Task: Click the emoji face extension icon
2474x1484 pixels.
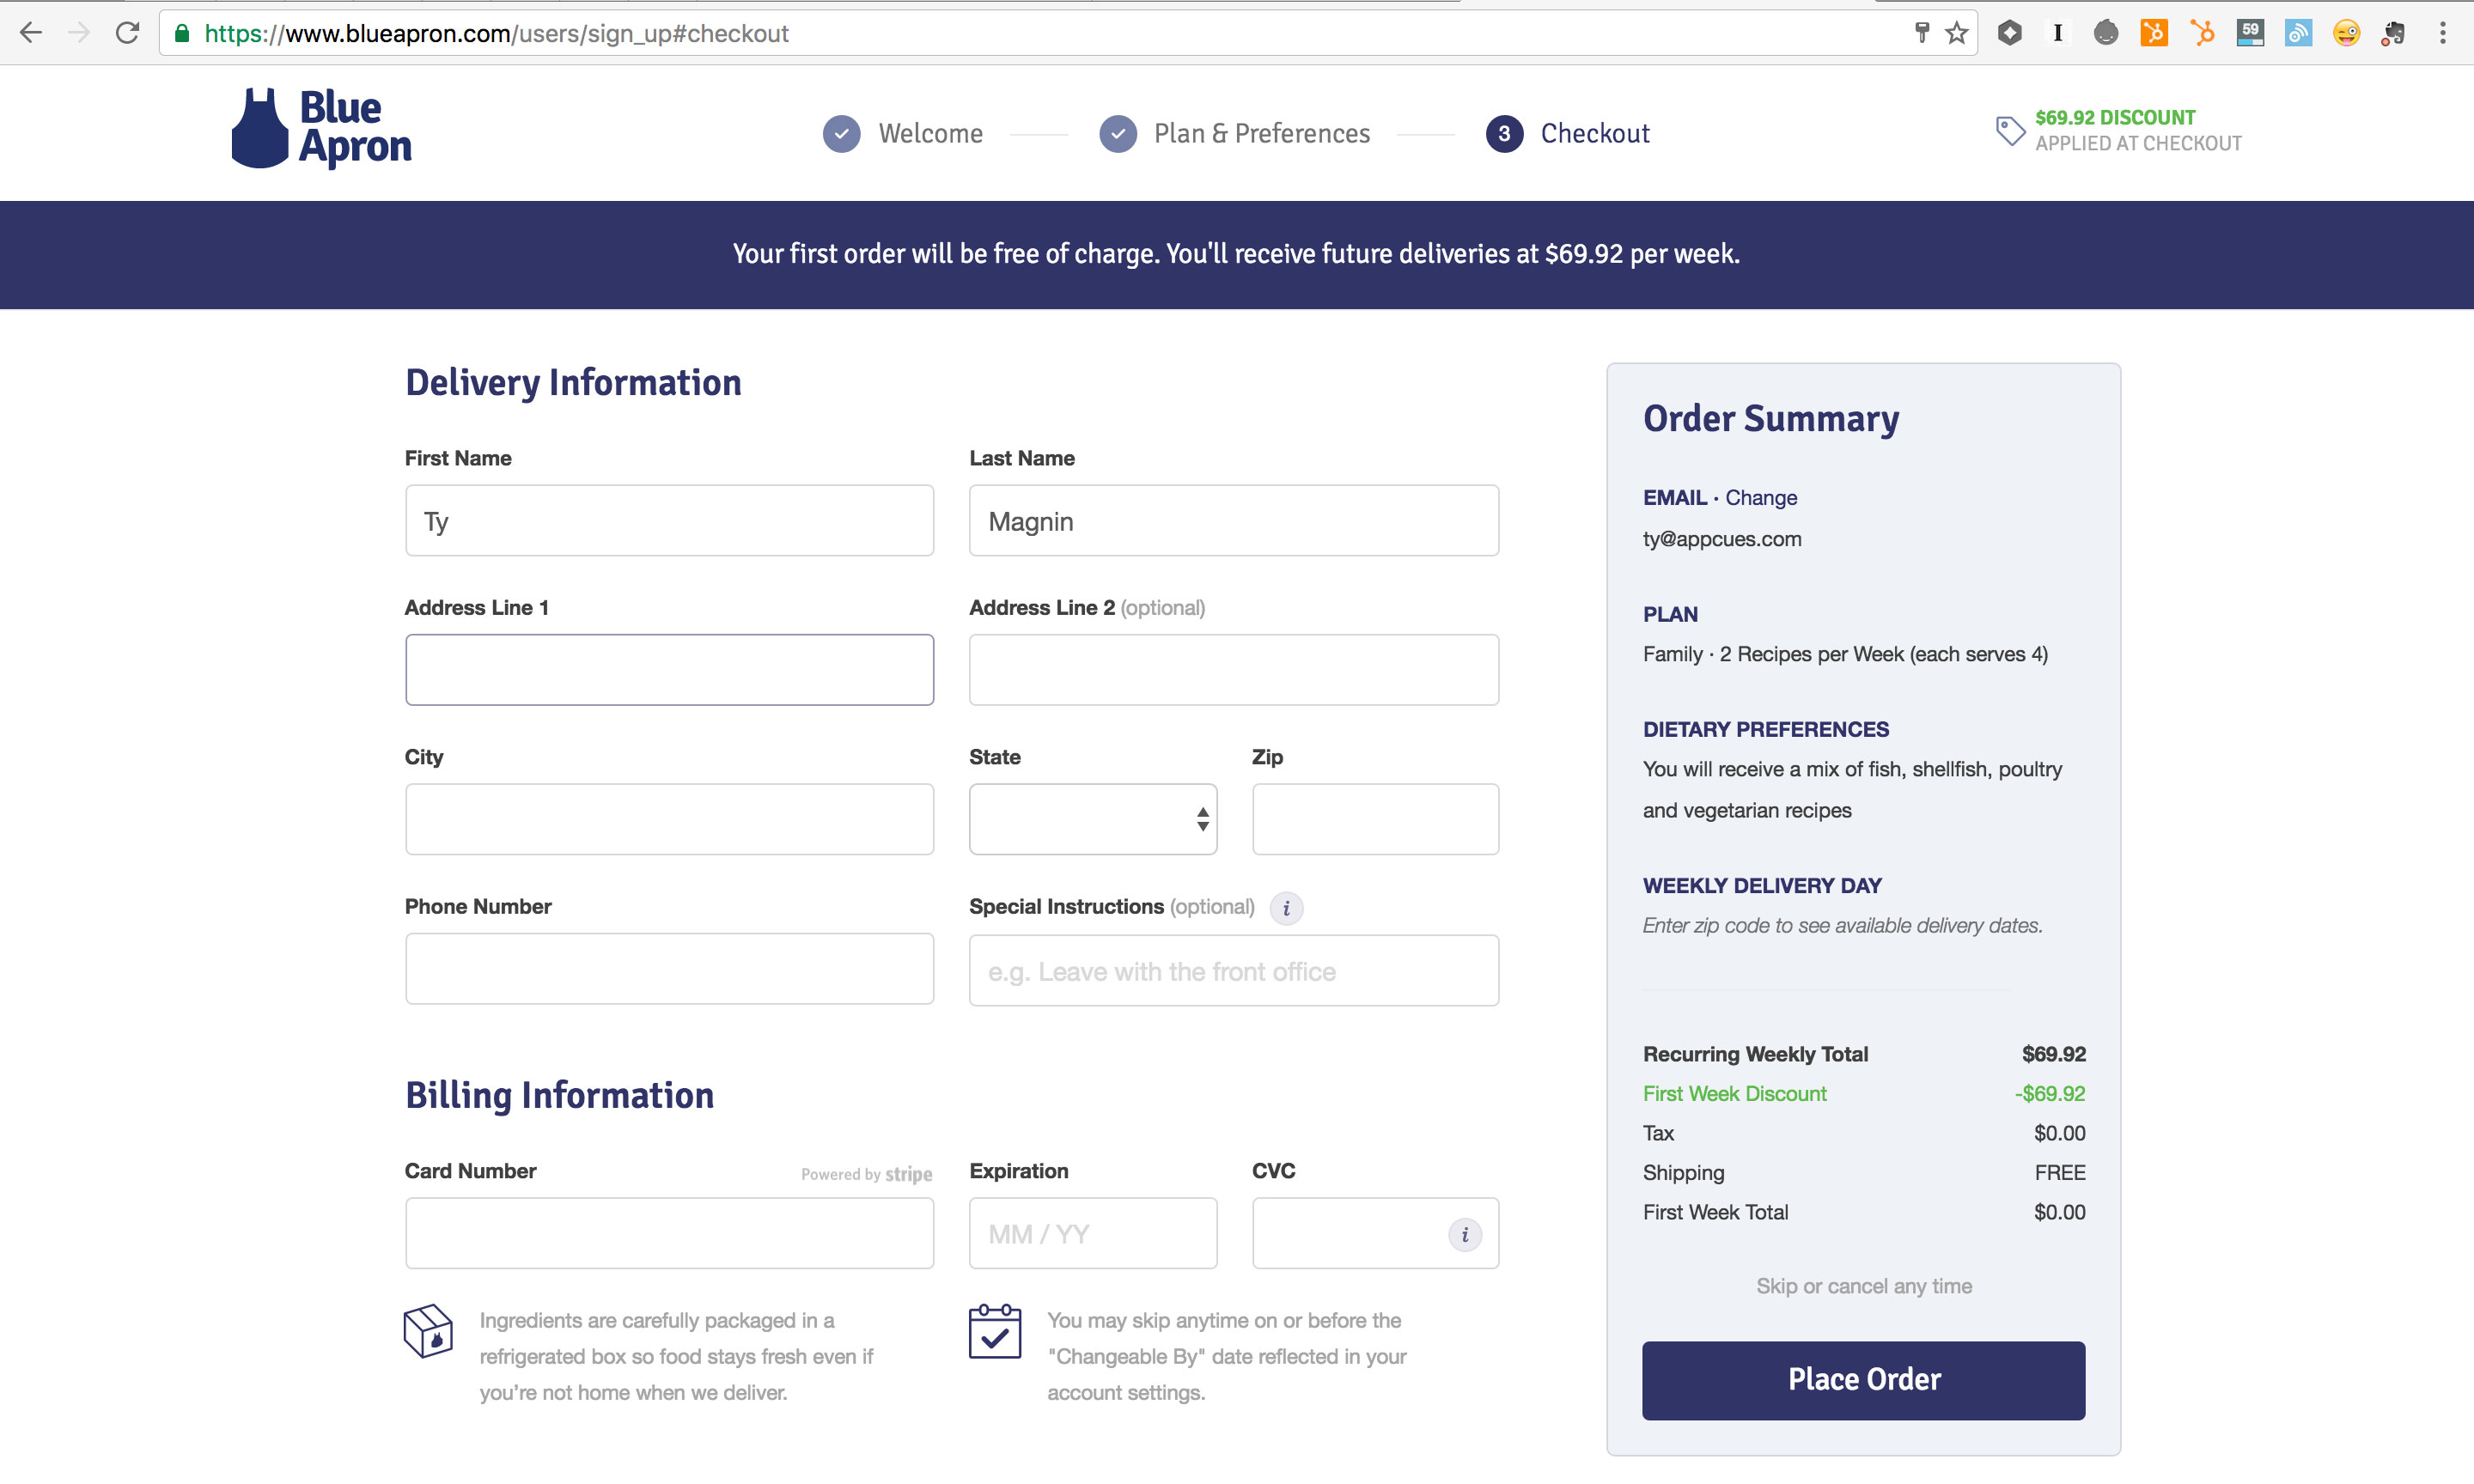Action: [x=2346, y=33]
